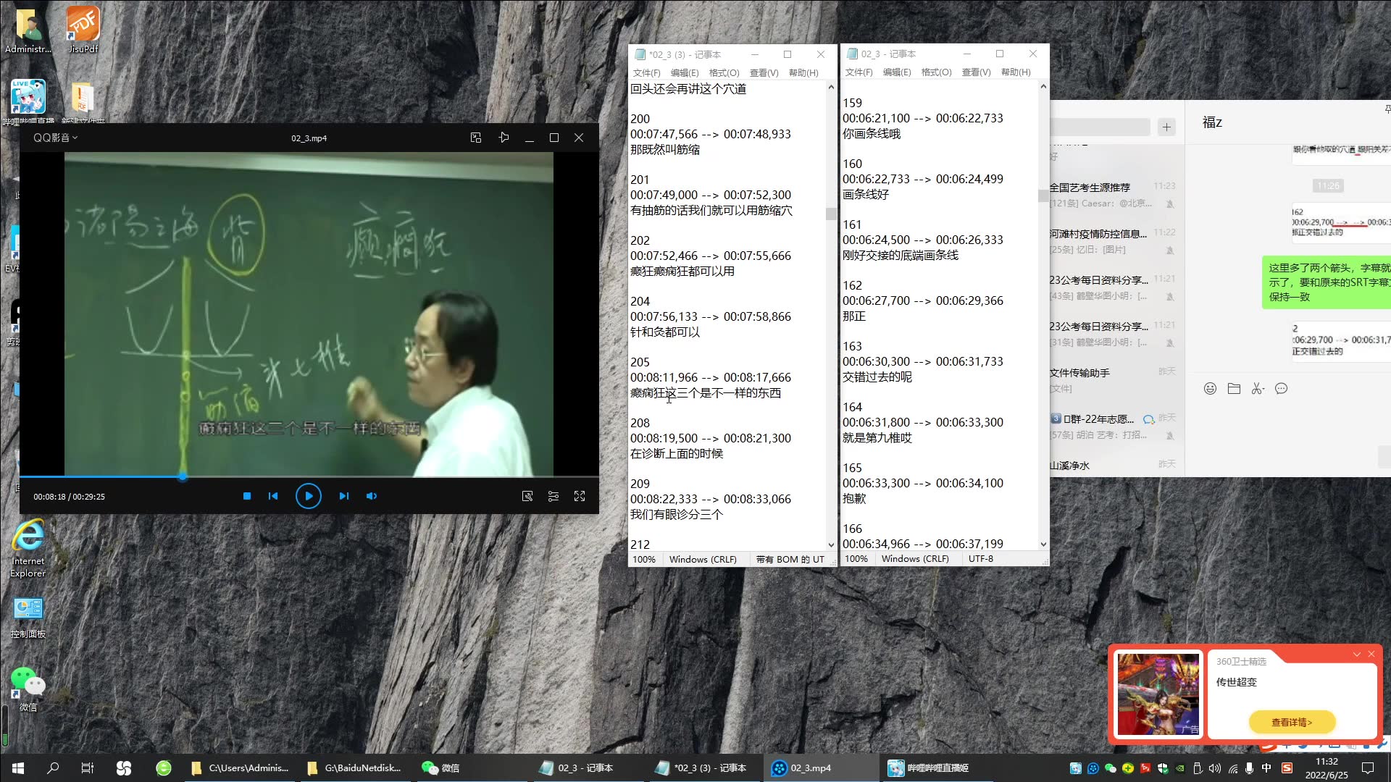Image resolution: width=1391 pixels, height=782 pixels.
Task: Click the play button in video player
Action: (x=308, y=496)
